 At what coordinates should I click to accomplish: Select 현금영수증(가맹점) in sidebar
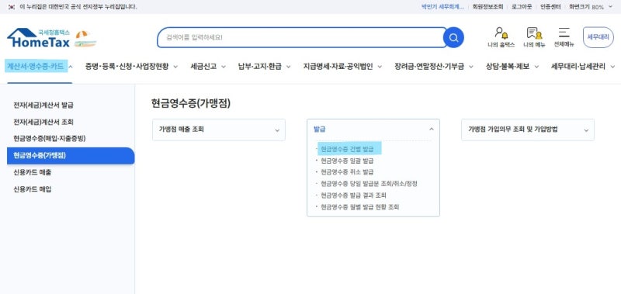[71, 155]
